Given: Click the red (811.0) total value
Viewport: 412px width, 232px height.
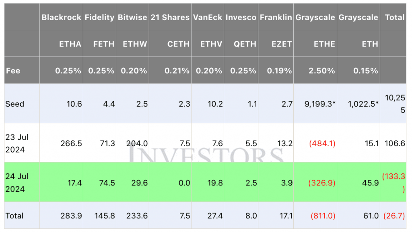Looking at the screenshot, I should click(x=321, y=216).
